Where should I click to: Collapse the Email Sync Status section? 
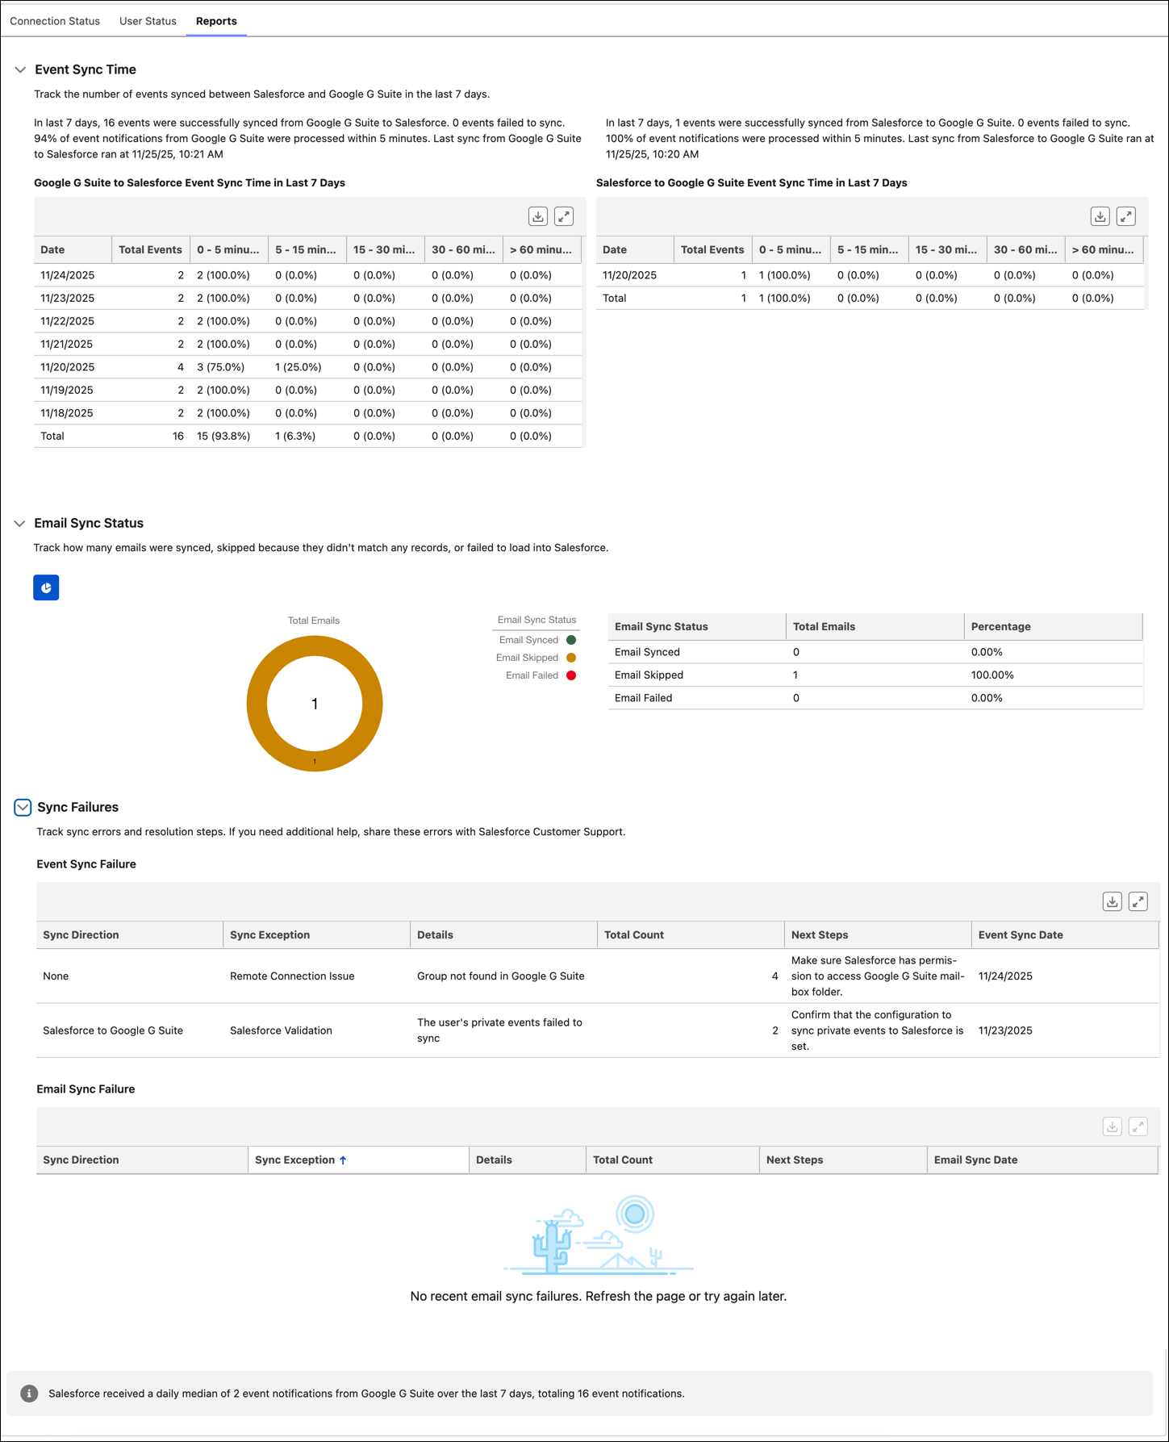[x=19, y=524]
